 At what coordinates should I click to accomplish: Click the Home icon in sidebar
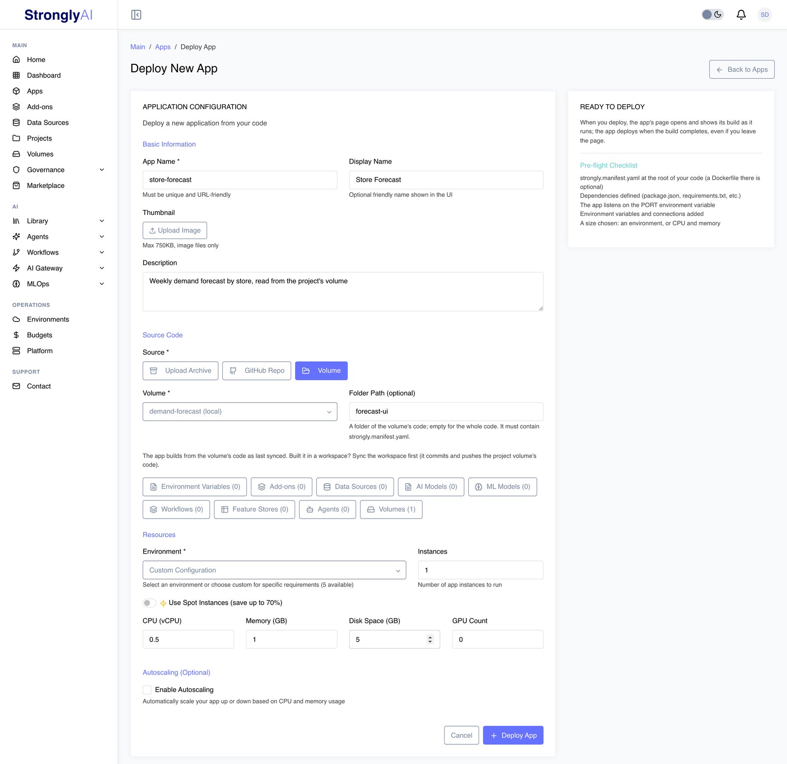tap(16, 59)
